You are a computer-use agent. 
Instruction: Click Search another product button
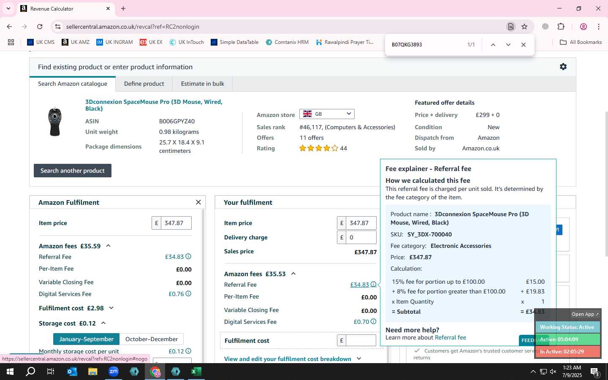73,171
